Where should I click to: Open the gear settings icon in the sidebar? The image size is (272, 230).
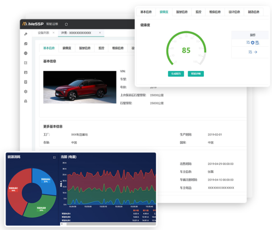click(26, 92)
